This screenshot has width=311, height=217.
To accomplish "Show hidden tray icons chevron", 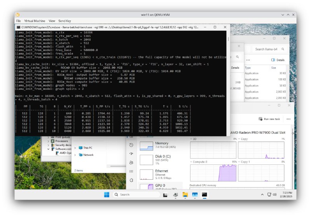I will pyautogui.click(x=262, y=194).
